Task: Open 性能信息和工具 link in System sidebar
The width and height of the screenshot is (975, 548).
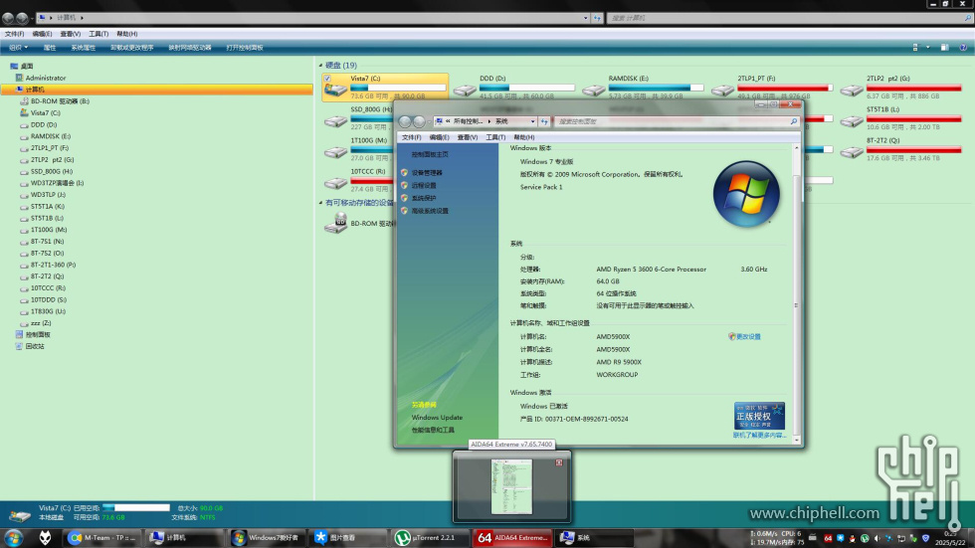Action: 433,430
